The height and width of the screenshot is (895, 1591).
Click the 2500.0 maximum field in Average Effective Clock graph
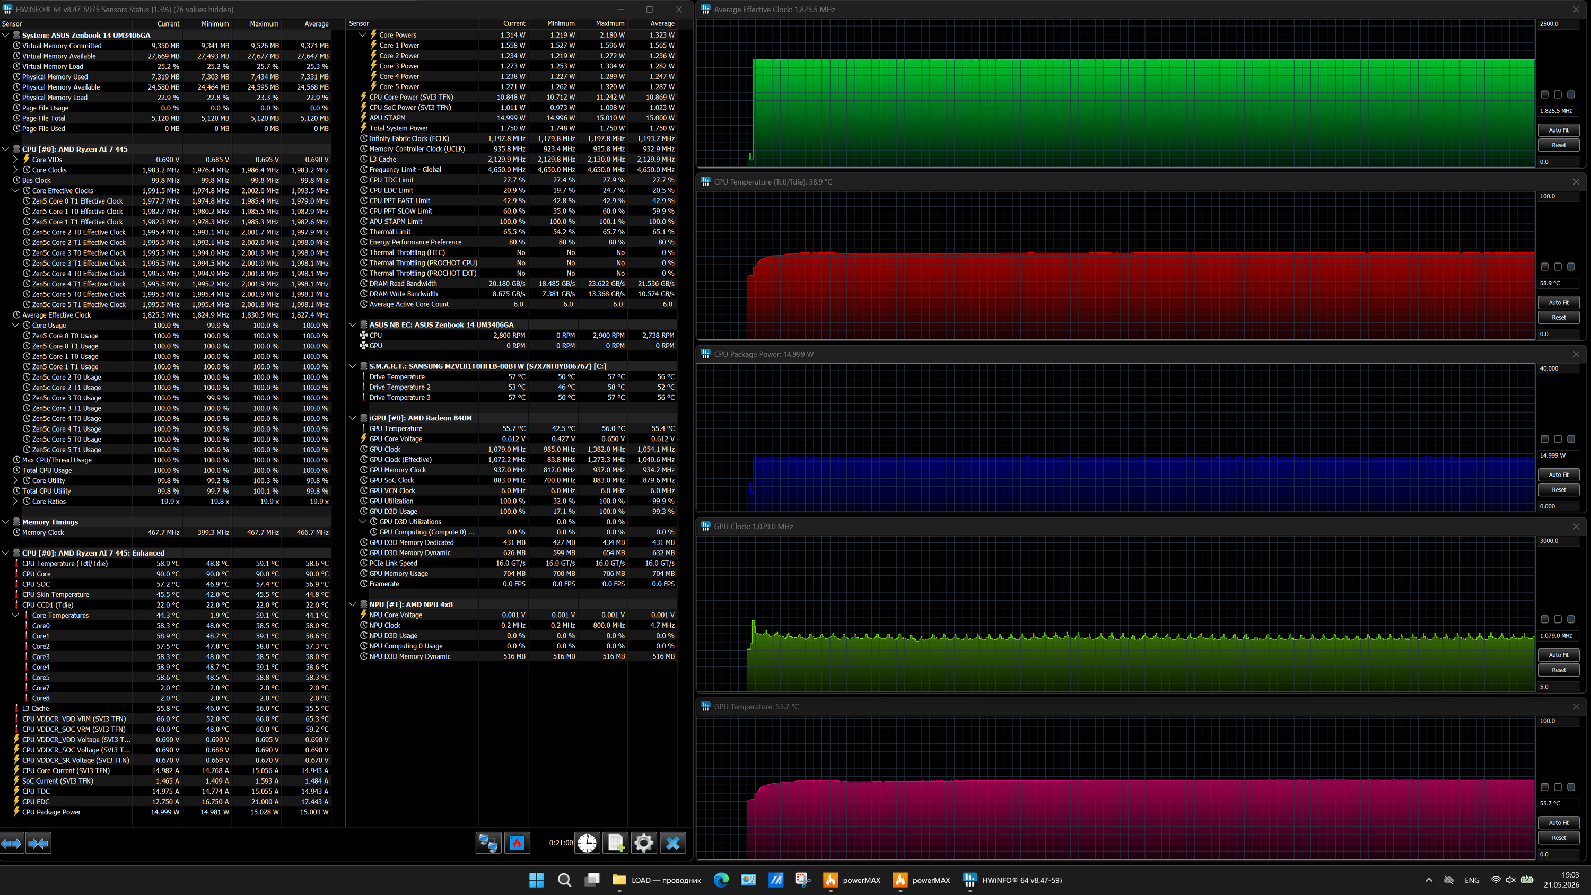pyautogui.click(x=1558, y=24)
